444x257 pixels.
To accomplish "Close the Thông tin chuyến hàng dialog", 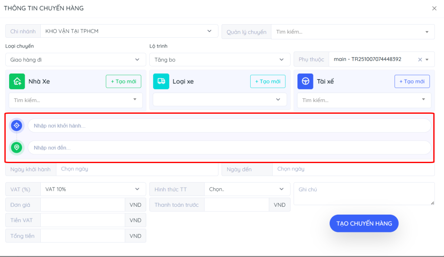I will [x=434, y=8].
